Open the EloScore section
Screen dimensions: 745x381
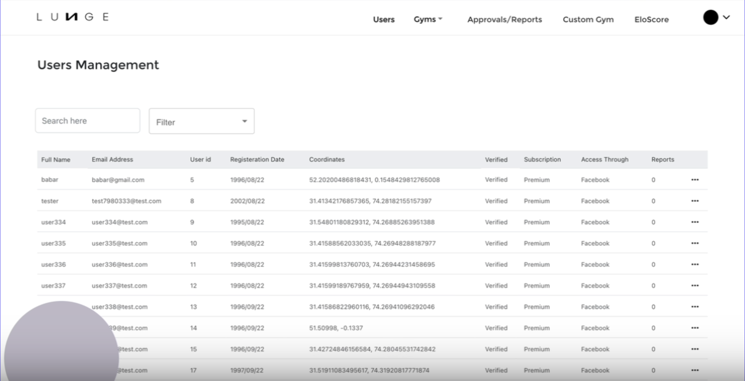651,19
